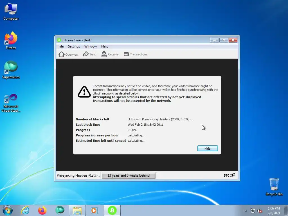Open the Receive tab
288x216 pixels.
(x=110, y=54)
